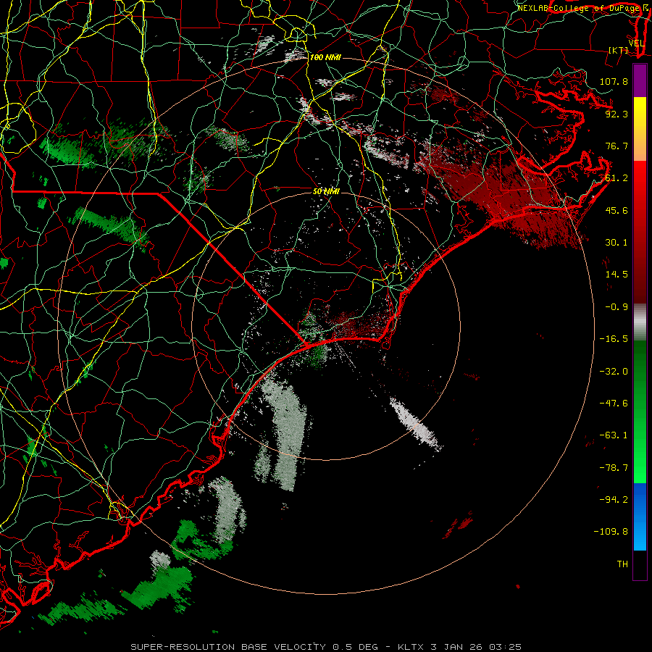Click the gray near-zero segment of color bar
Viewport: 652px width, 652px height.
(x=640, y=322)
